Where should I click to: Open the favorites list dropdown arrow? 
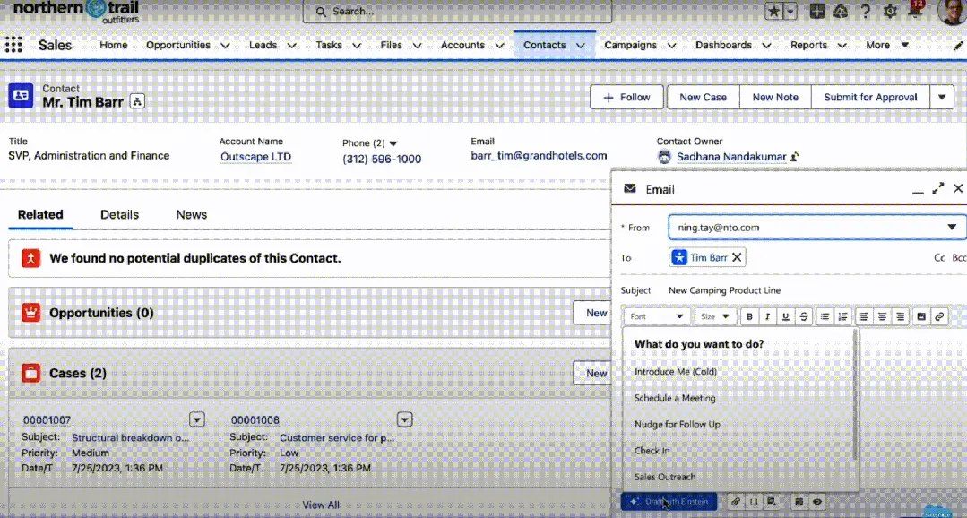click(x=790, y=11)
